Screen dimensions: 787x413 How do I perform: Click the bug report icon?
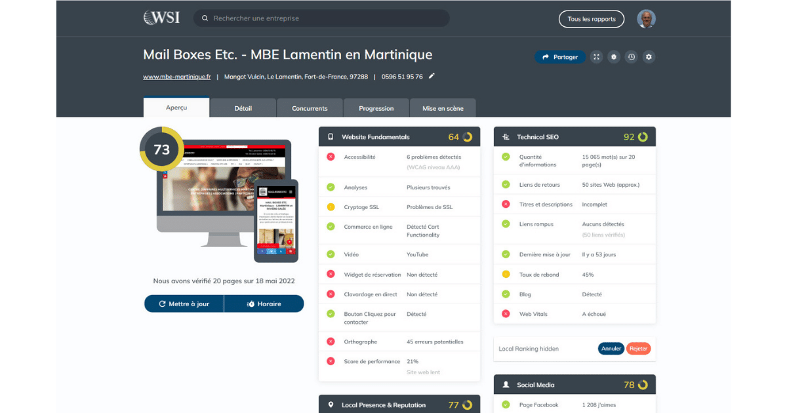click(613, 57)
